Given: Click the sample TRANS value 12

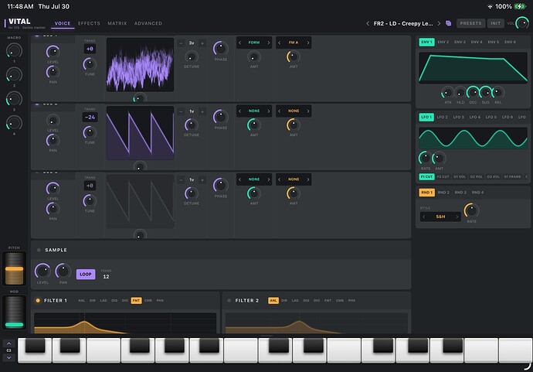Looking at the screenshot, I should (x=106, y=277).
